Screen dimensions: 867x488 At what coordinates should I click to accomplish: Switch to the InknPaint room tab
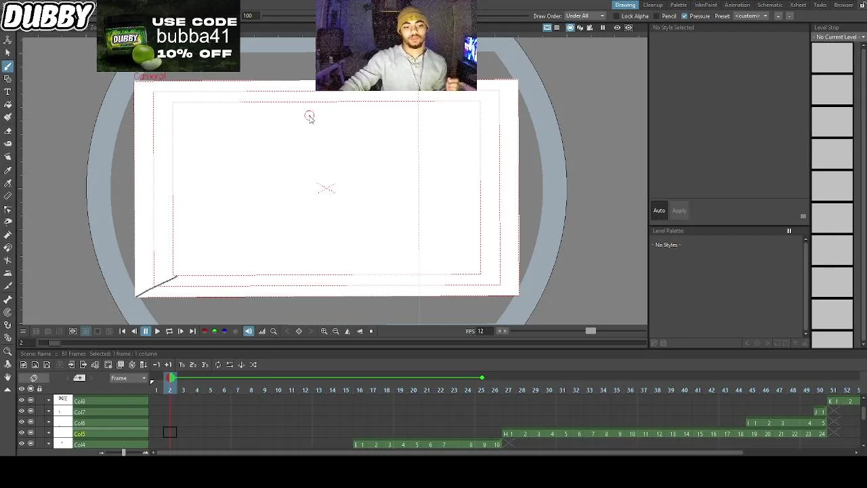pos(706,5)
